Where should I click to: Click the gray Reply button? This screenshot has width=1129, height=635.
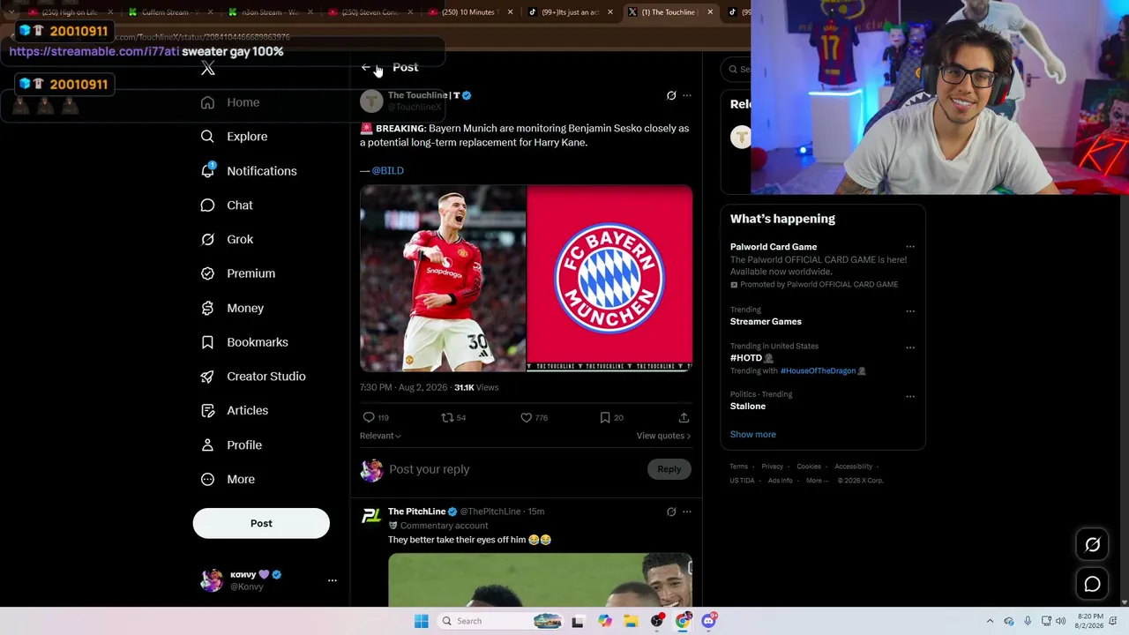click(669, 469)
